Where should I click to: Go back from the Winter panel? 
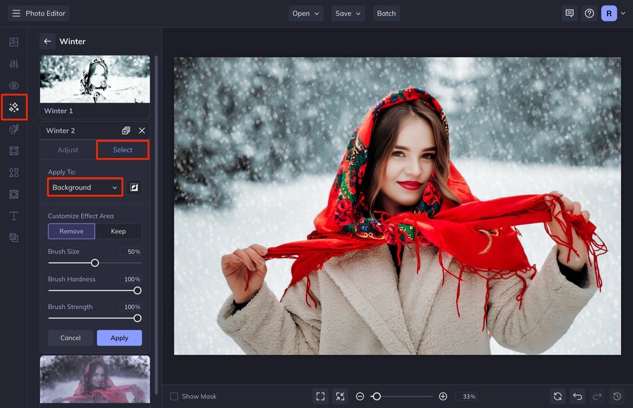click(48, 41)
